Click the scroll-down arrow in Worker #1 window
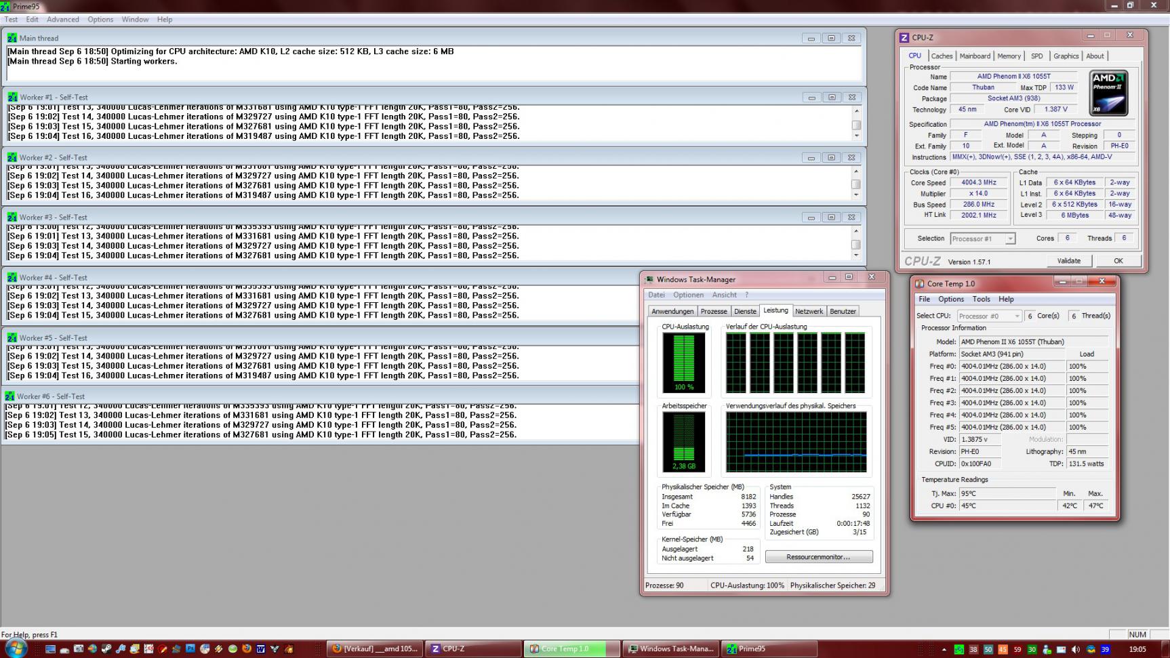Viewport: 1170px width, 658px height. tap(856, 136)
